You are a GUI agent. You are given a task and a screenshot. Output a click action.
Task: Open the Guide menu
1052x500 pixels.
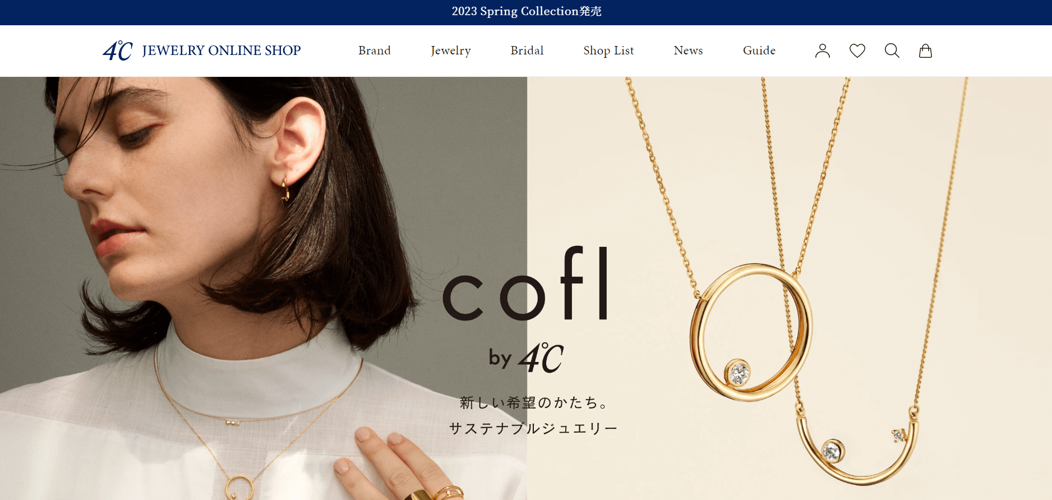[x=759, y=51]
